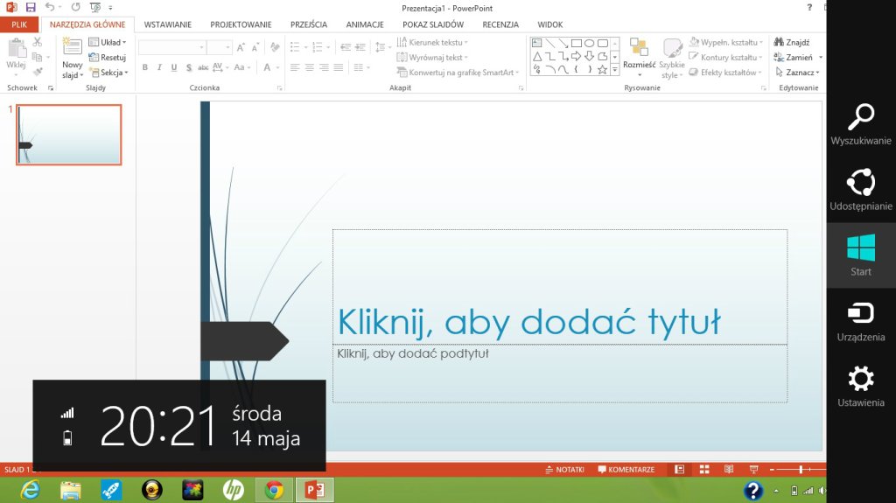The image size is (896, 503).
Task: Toggle text shadow formatting
Action: pos(189,67)
